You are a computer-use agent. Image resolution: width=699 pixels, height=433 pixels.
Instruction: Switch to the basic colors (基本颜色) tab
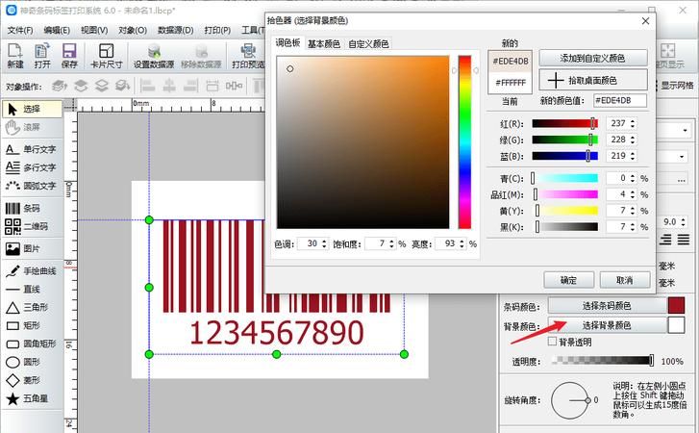(324, 43)
